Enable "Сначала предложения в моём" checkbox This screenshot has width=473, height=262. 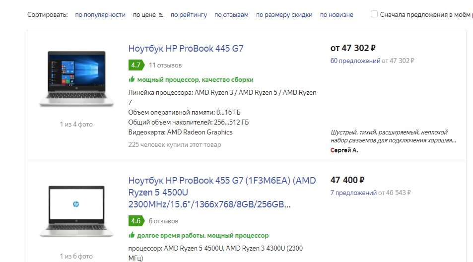(374, 14)
